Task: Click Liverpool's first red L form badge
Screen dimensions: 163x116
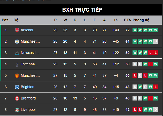Action: click(x=135, y=110)
